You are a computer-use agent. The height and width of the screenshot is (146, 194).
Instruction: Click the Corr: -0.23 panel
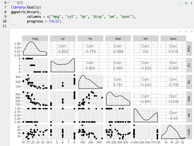pos(173,115)
